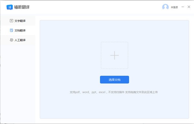This screenshot has width=194, height=124.
Task: Click the supported formats hint text
Action: click(114, 92)
